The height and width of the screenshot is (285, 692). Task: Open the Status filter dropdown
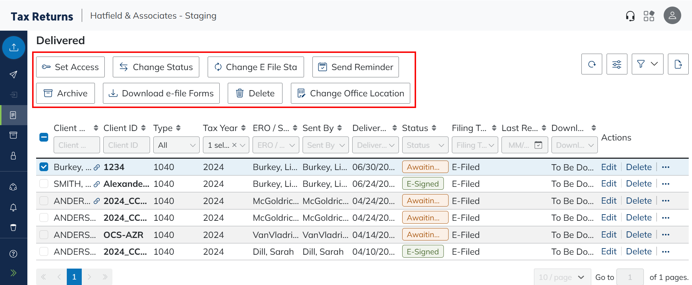pyautogui.click(x=425, y=145)
